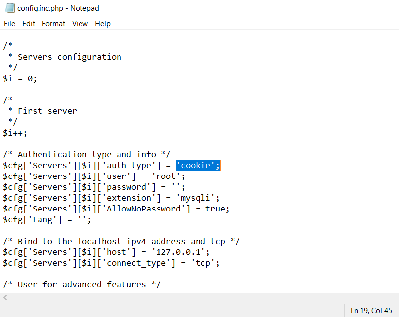399x317 pixels.
Task: Click the 'tcp' connect_type value
Action: [x=203, y=263]
